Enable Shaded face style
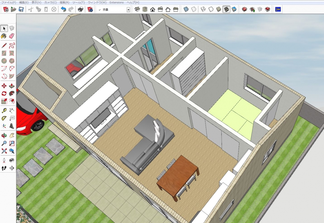The width and height of the screenshot is (324, 223). [219, 9]
